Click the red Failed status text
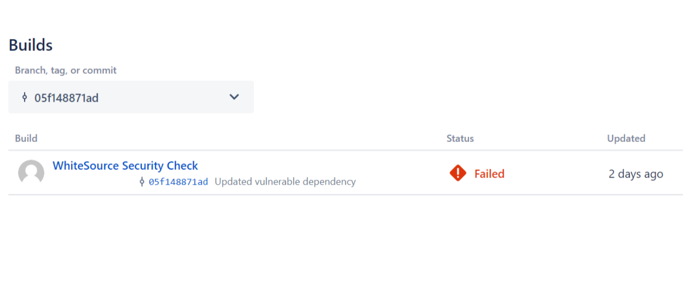Screen dimensions: 683x284 coord(489,174)
